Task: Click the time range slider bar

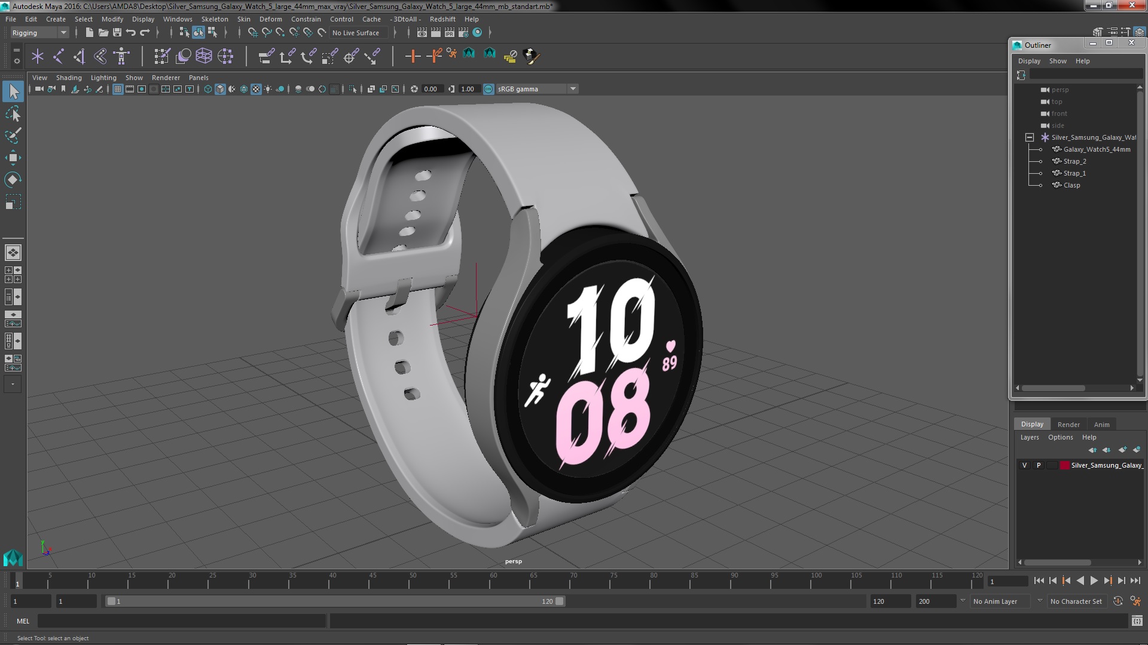Action: tap(335, 601)
